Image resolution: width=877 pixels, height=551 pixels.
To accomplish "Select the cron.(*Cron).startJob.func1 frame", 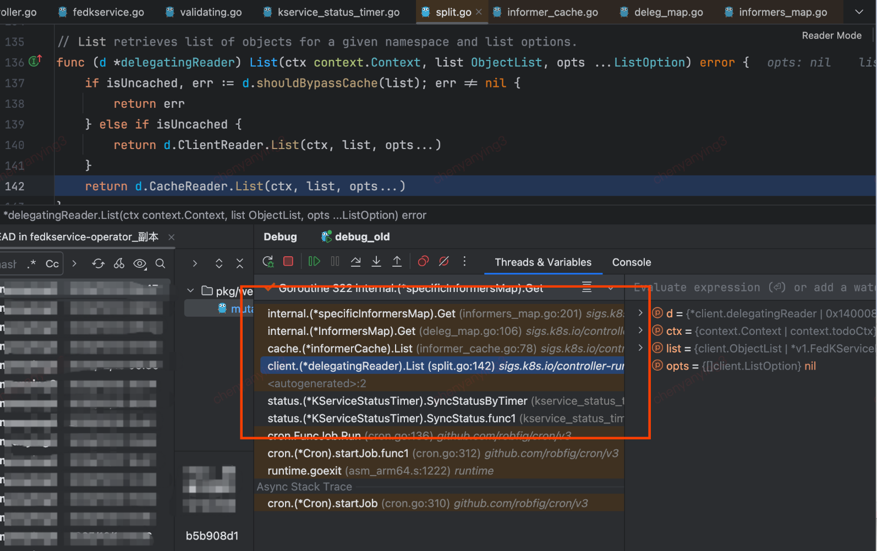I will coord(442,454).
